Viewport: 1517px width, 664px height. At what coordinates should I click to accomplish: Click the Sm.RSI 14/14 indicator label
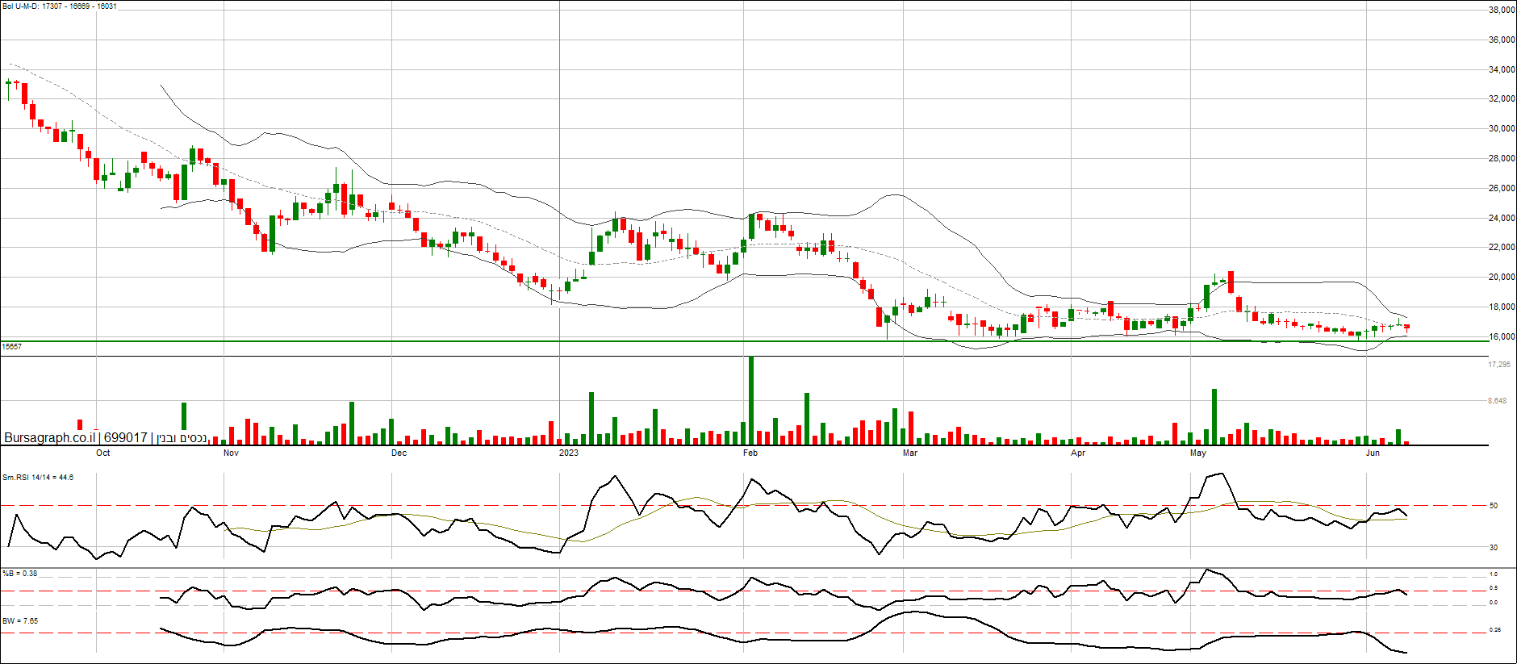(38, 478)
